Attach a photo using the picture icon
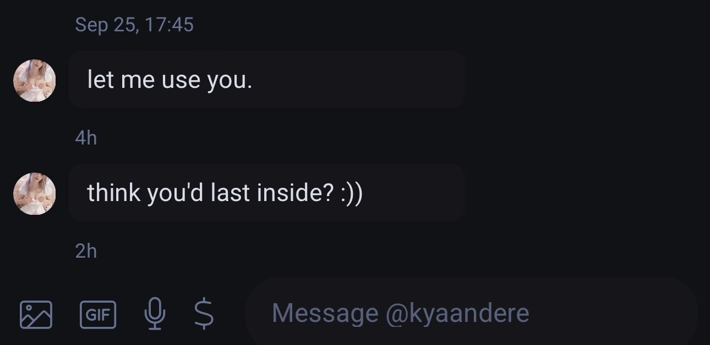The image size is (710, 345). coord(36,314)
